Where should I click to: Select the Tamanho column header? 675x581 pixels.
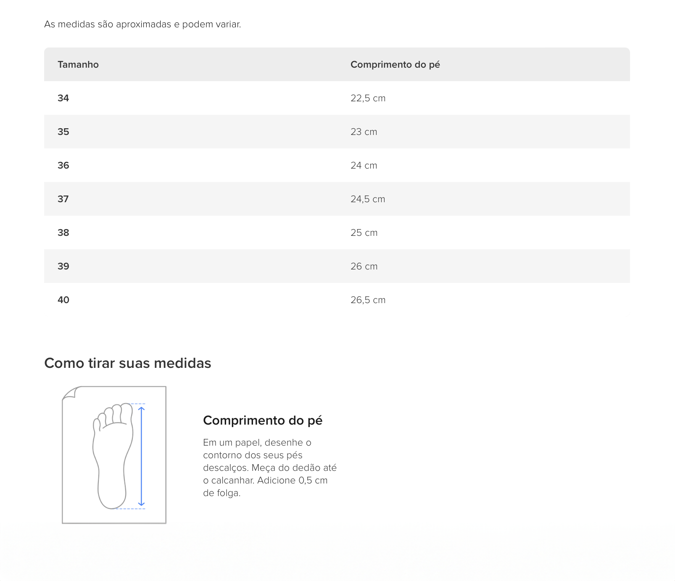pos(78,64)
